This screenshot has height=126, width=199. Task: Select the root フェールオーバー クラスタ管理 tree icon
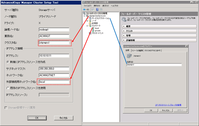[84, 13]
